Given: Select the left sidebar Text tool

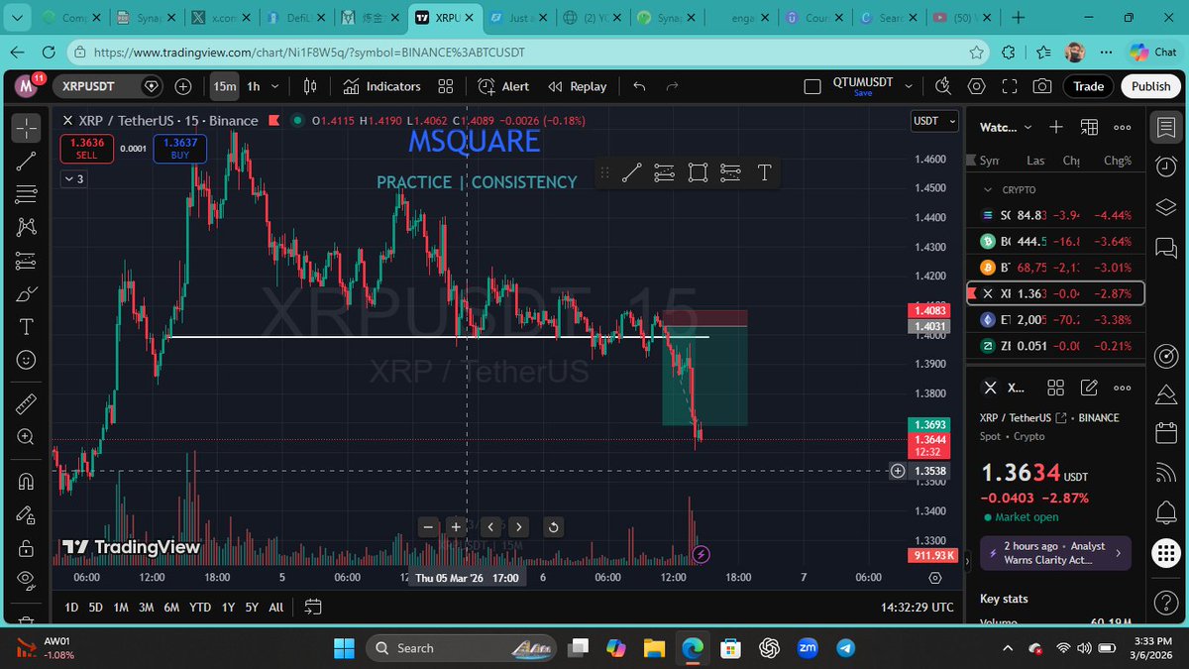Looking at the screenshot, I should point(27,327).
